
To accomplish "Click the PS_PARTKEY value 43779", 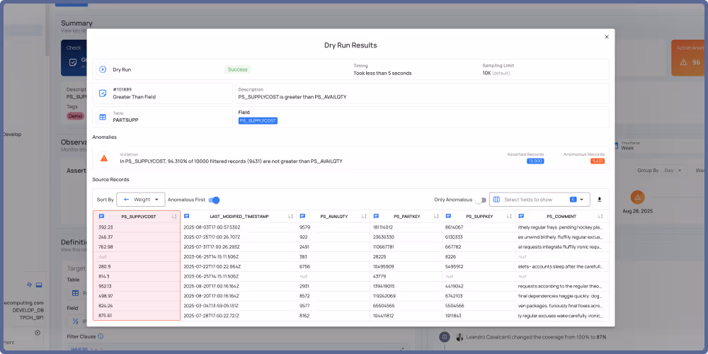I will [378, 276].
